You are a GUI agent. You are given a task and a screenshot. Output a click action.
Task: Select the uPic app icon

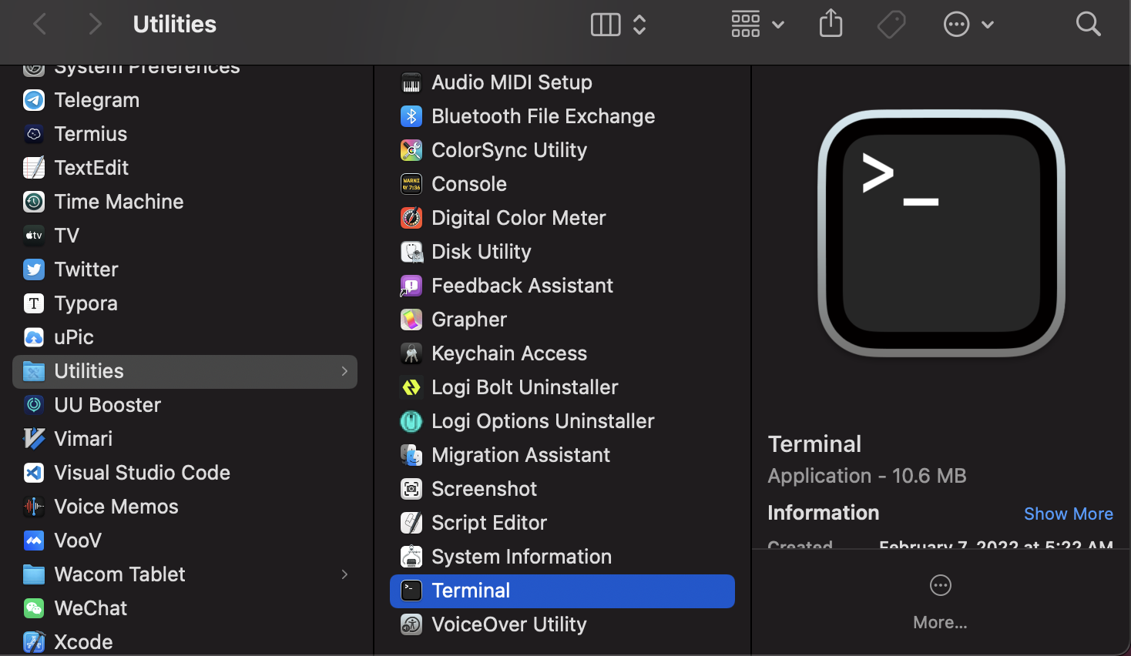34,337
